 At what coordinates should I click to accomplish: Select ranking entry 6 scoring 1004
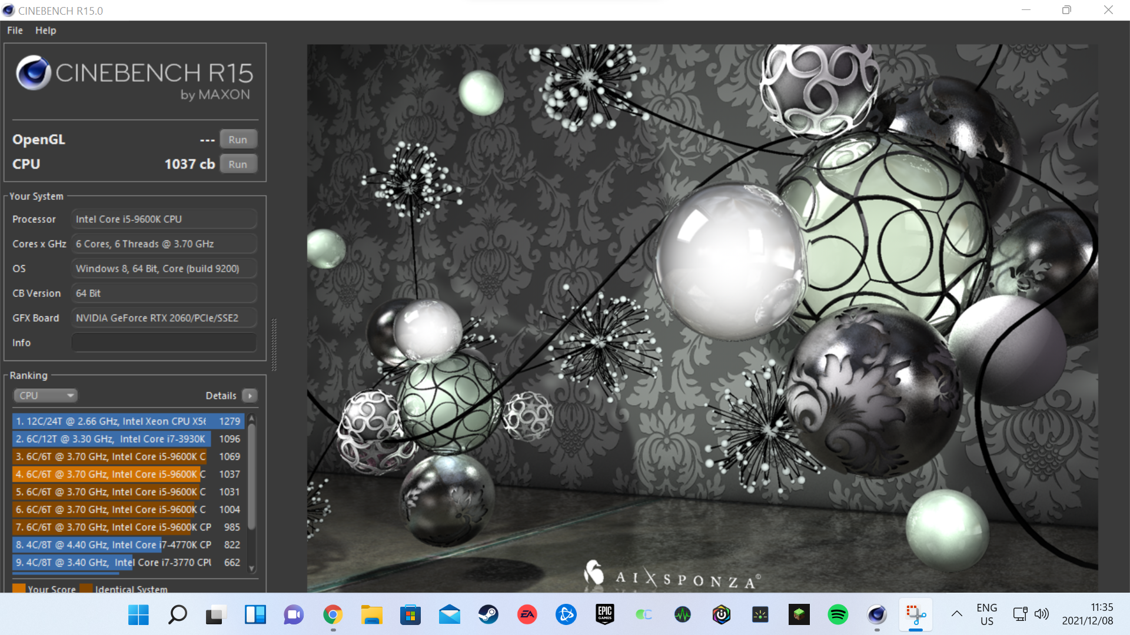pyautogui.click(x=128, y=509)
